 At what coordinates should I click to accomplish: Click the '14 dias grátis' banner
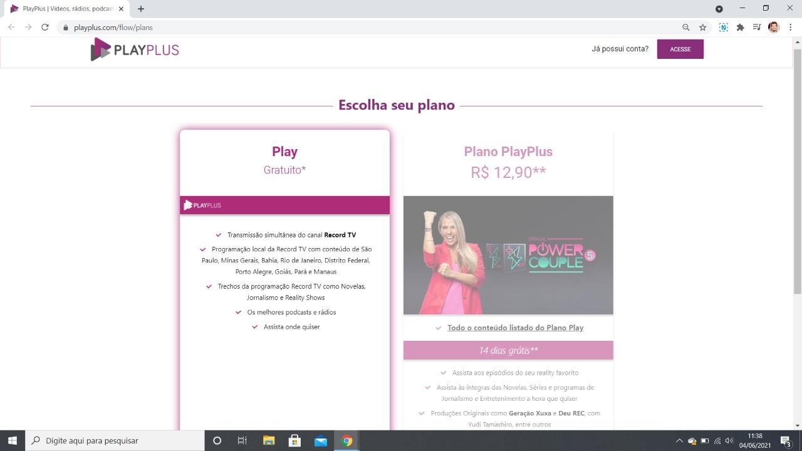[508, 350]
